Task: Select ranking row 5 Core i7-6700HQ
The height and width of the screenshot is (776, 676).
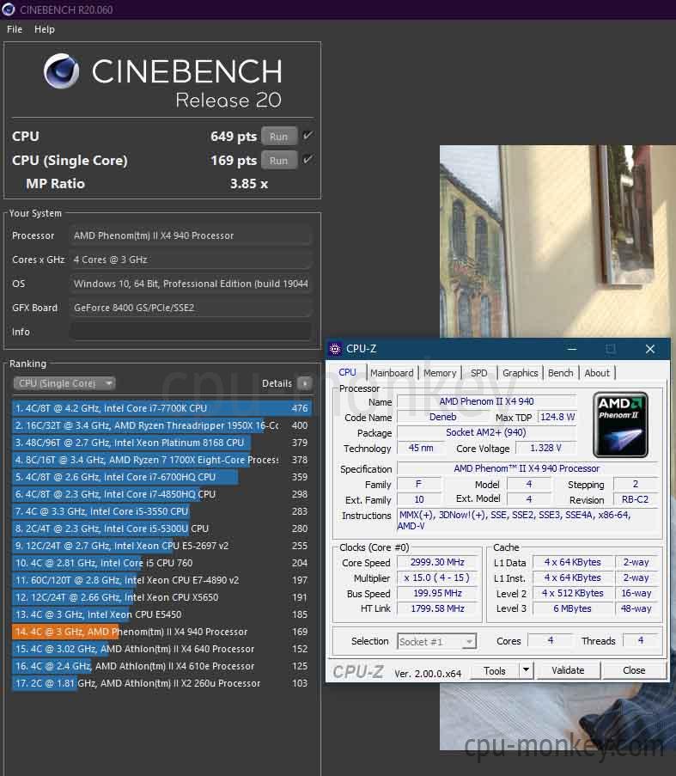Action: tap(161, 477)
